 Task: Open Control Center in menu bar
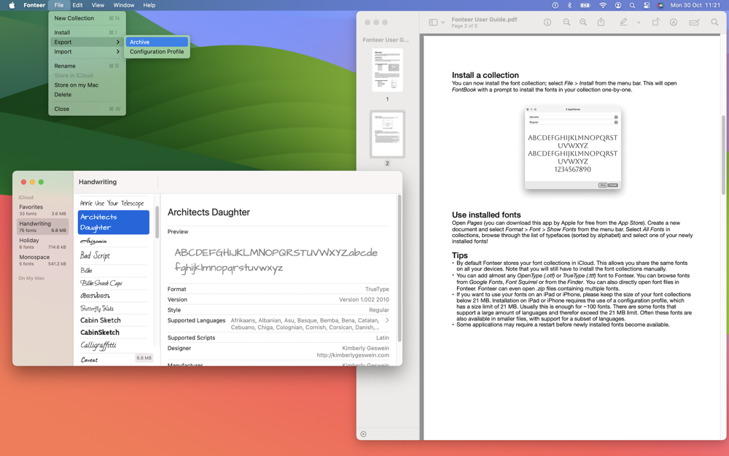(x=646, y=5)
